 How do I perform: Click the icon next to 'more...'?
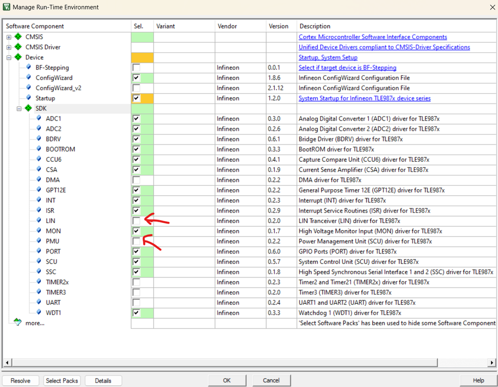(18, 323)
